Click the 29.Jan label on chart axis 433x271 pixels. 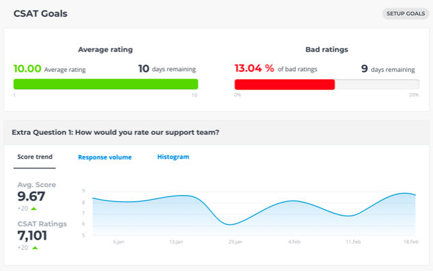235,242
